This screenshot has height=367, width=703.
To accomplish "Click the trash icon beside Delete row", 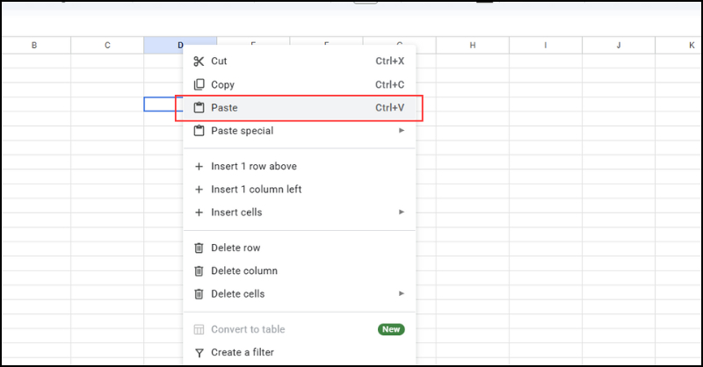I will 199,248.
